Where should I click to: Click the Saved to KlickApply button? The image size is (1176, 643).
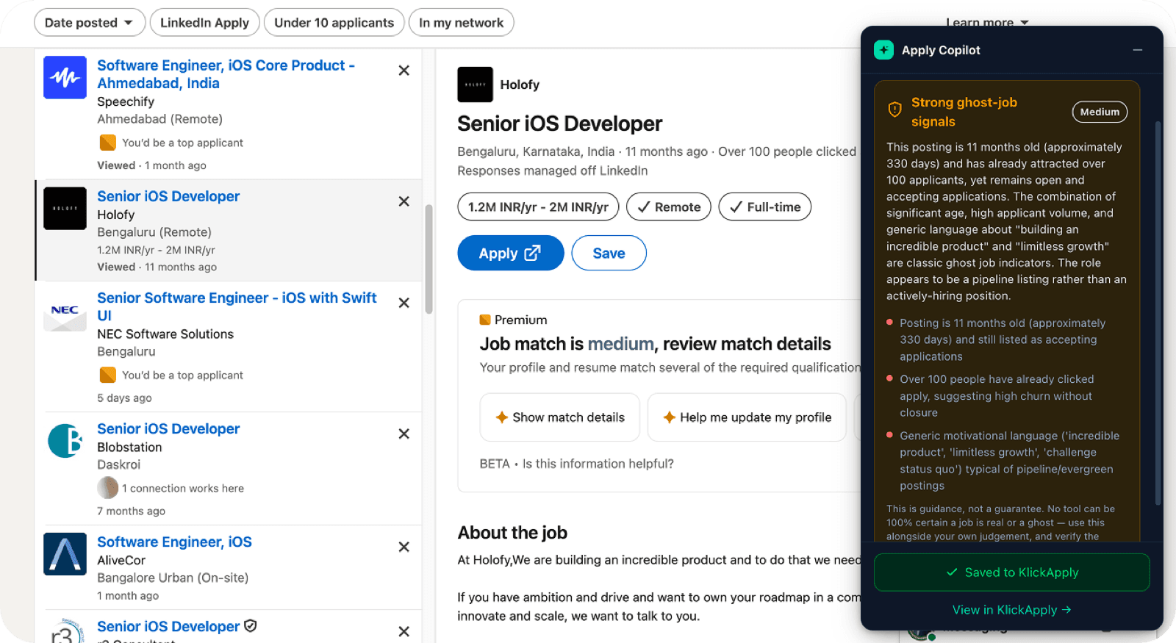(x=1011, y=572)
